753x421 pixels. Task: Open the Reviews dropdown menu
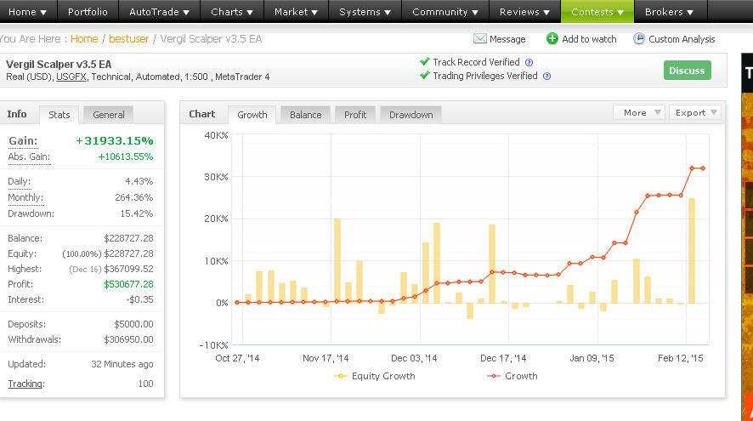(x=524, y=12)
